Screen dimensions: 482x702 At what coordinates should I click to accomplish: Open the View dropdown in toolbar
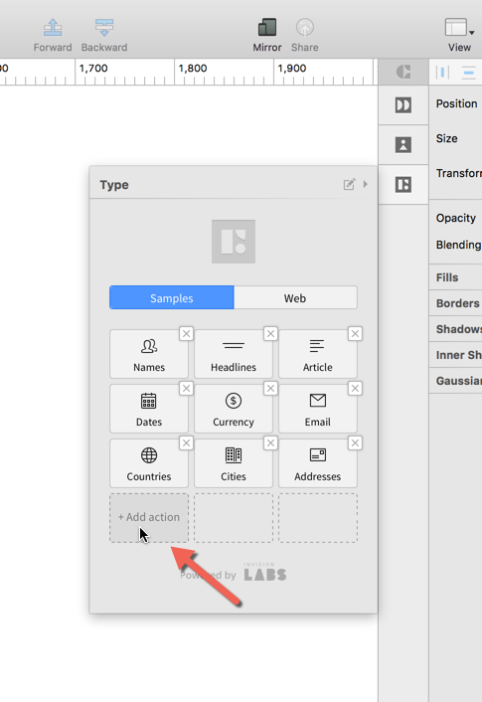[x=459, y=35]
